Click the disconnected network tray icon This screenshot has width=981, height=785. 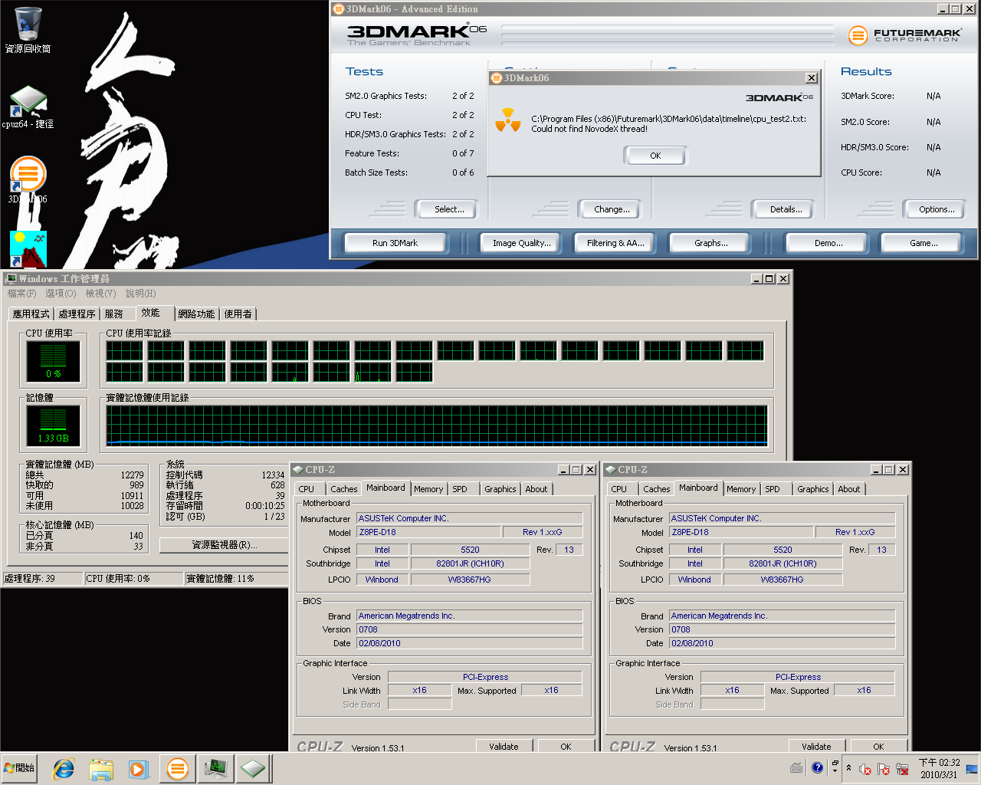[x=902, y=769]
